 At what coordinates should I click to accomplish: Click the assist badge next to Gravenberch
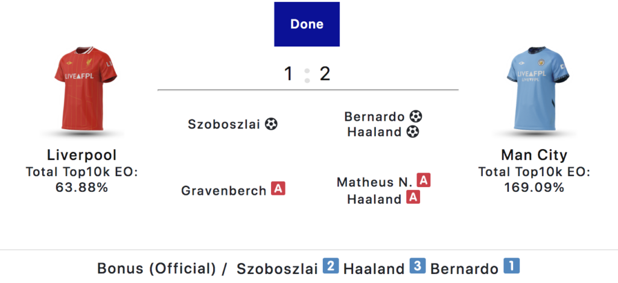click(x=278, y=189)
